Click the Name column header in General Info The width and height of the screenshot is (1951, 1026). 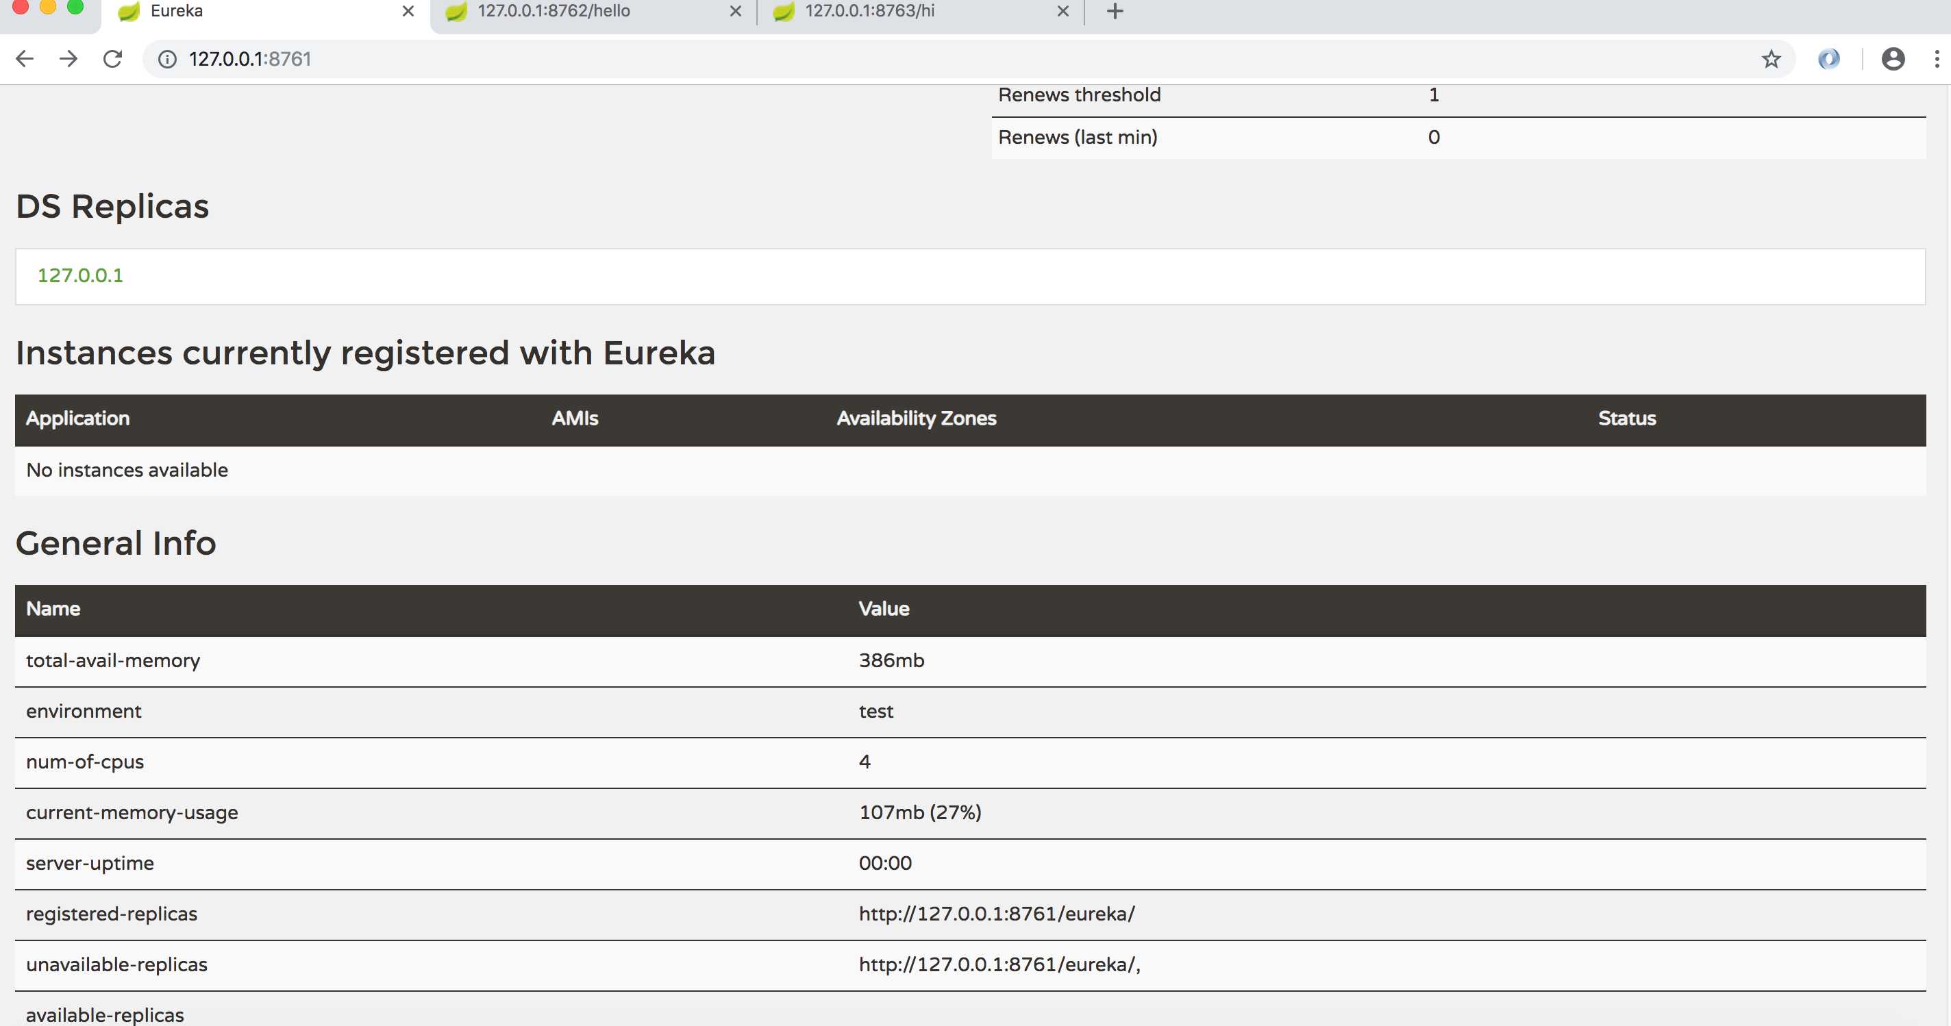coord(53,609)
